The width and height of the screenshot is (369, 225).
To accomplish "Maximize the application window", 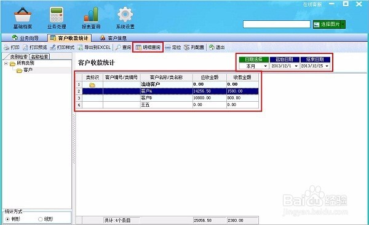I will tap(346, 4).
